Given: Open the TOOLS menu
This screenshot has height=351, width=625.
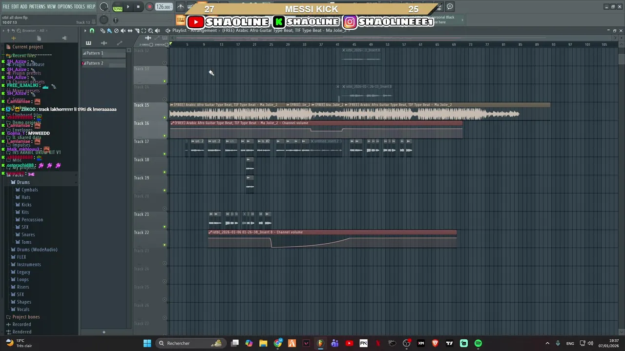Looking at the screenshot, I should [79, 6].
